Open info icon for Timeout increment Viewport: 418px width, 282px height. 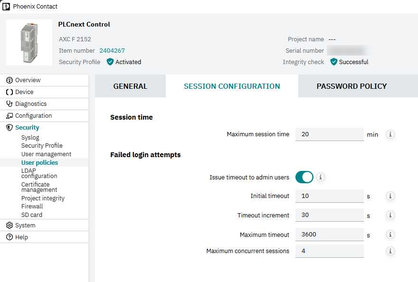390,215
